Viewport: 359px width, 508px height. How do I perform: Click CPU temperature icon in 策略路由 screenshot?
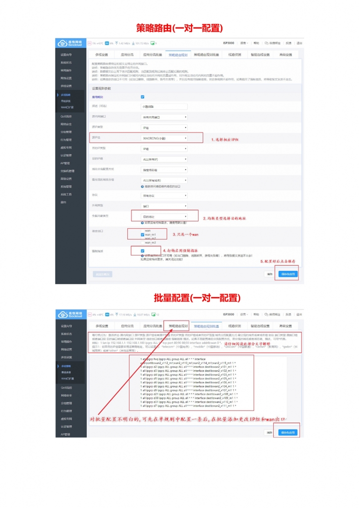coord(90,43)
